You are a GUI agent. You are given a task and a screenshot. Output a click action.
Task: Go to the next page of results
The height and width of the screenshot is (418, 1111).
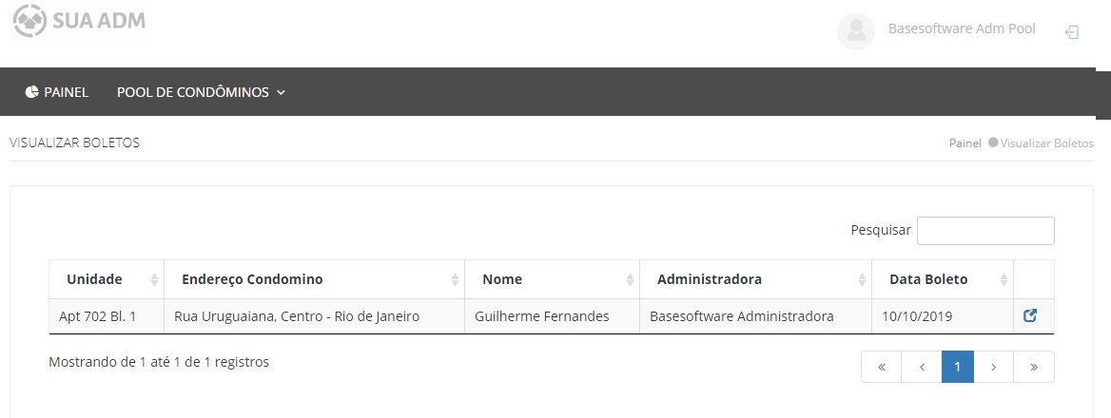coord(994,367)
